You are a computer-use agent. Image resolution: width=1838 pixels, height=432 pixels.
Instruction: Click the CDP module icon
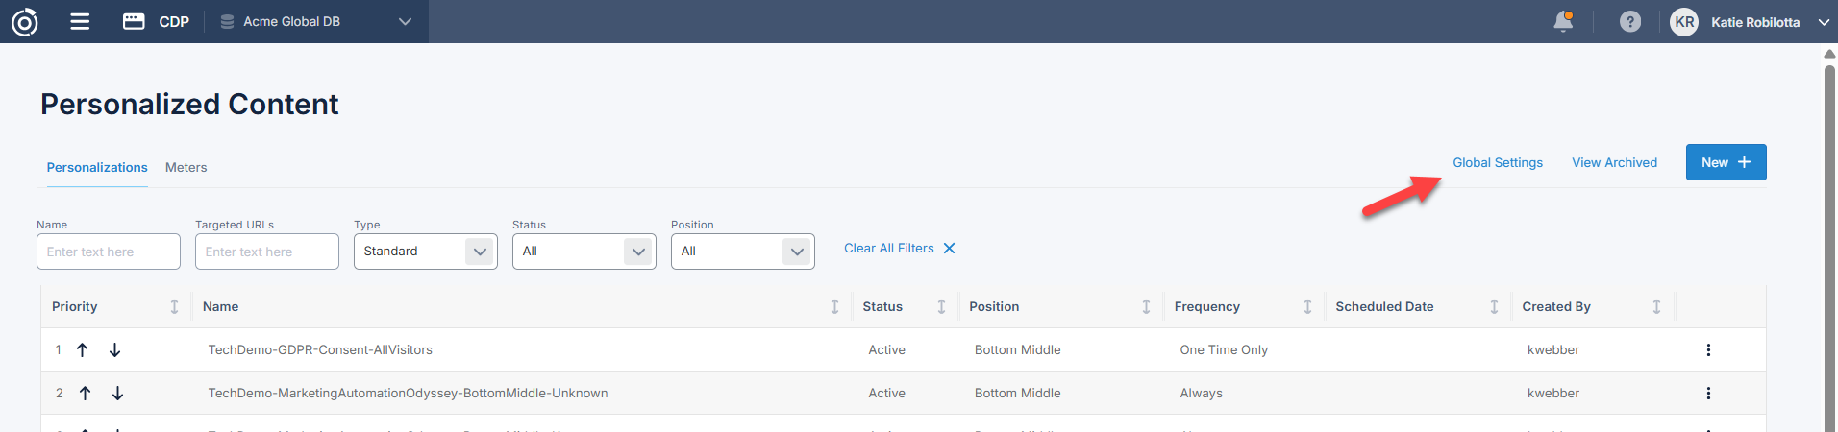[134, 21]
